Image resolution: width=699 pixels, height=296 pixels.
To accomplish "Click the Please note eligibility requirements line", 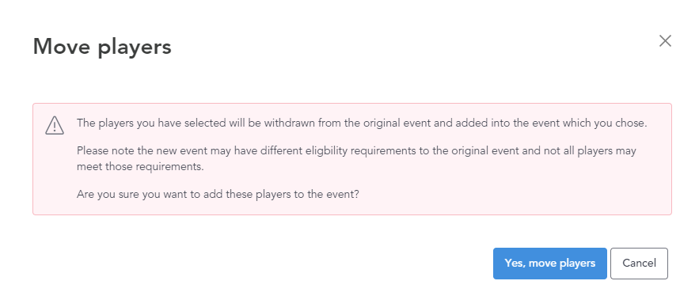I will point(356,150).
